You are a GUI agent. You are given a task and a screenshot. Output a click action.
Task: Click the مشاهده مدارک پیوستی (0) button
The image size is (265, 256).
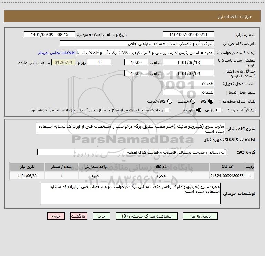point(147,216)
